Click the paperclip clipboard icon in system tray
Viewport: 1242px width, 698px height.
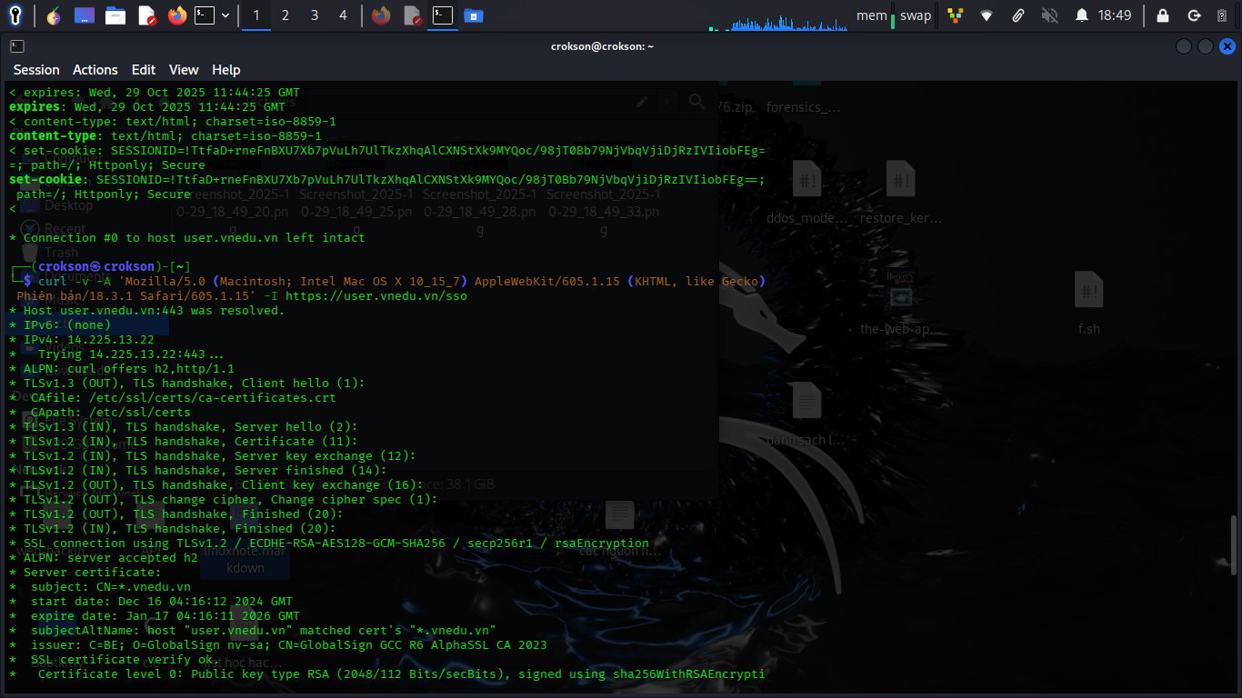point(1018,15)
